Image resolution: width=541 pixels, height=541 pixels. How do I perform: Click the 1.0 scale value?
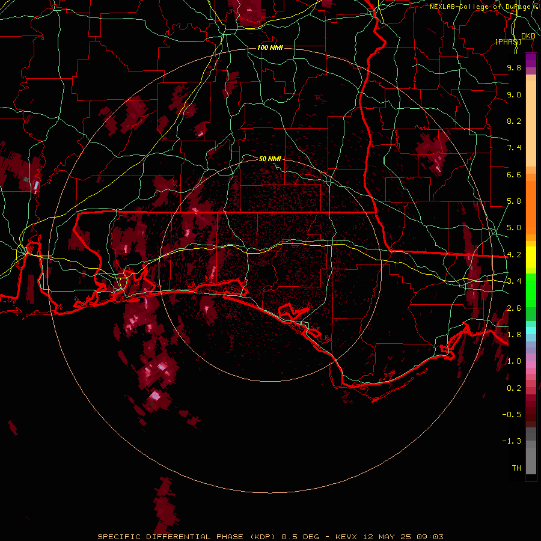tap(514, 361)
